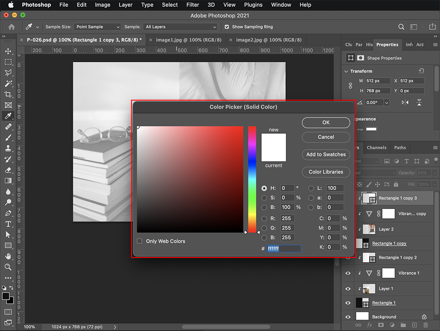Select the L lightness radio button
Viewport: 440px width, 331px height.
pos(311,188)
